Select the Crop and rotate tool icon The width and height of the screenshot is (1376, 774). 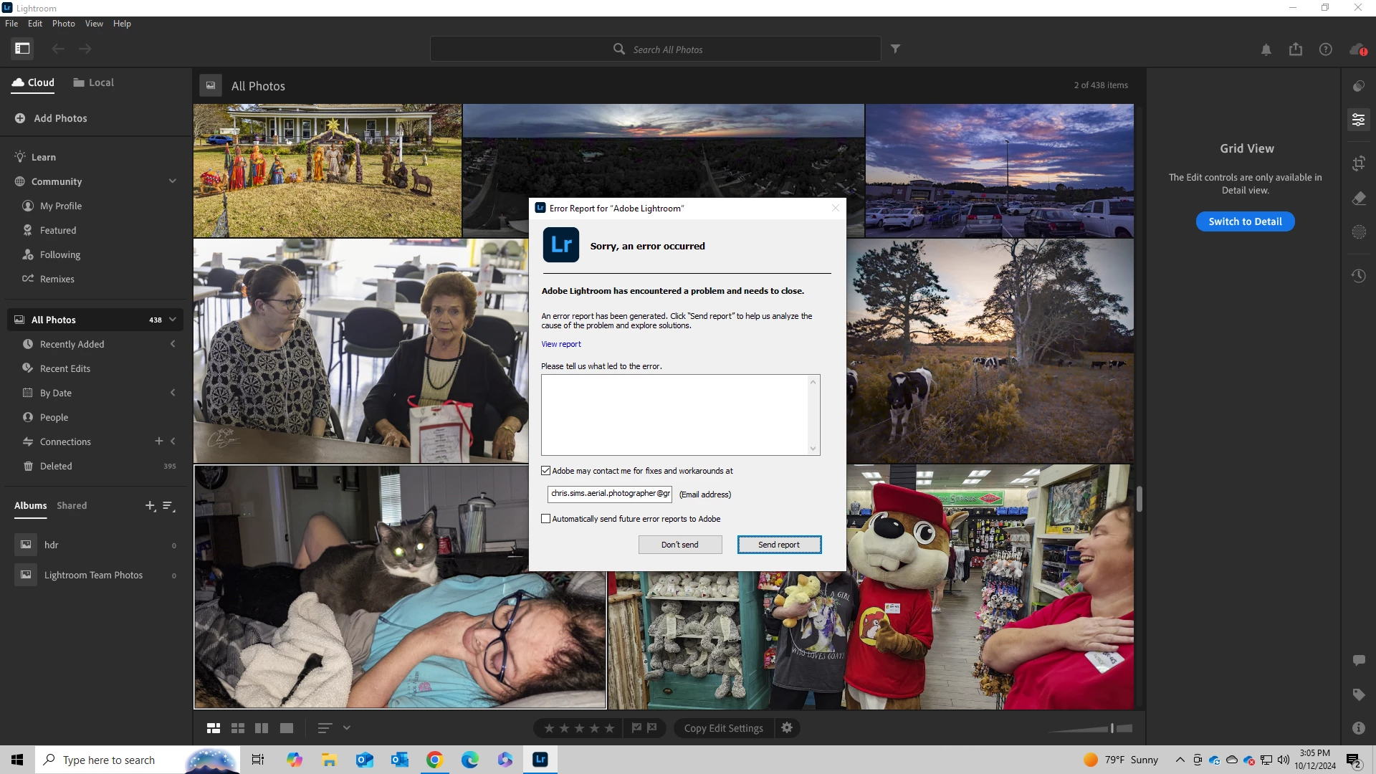[1358, 163]
